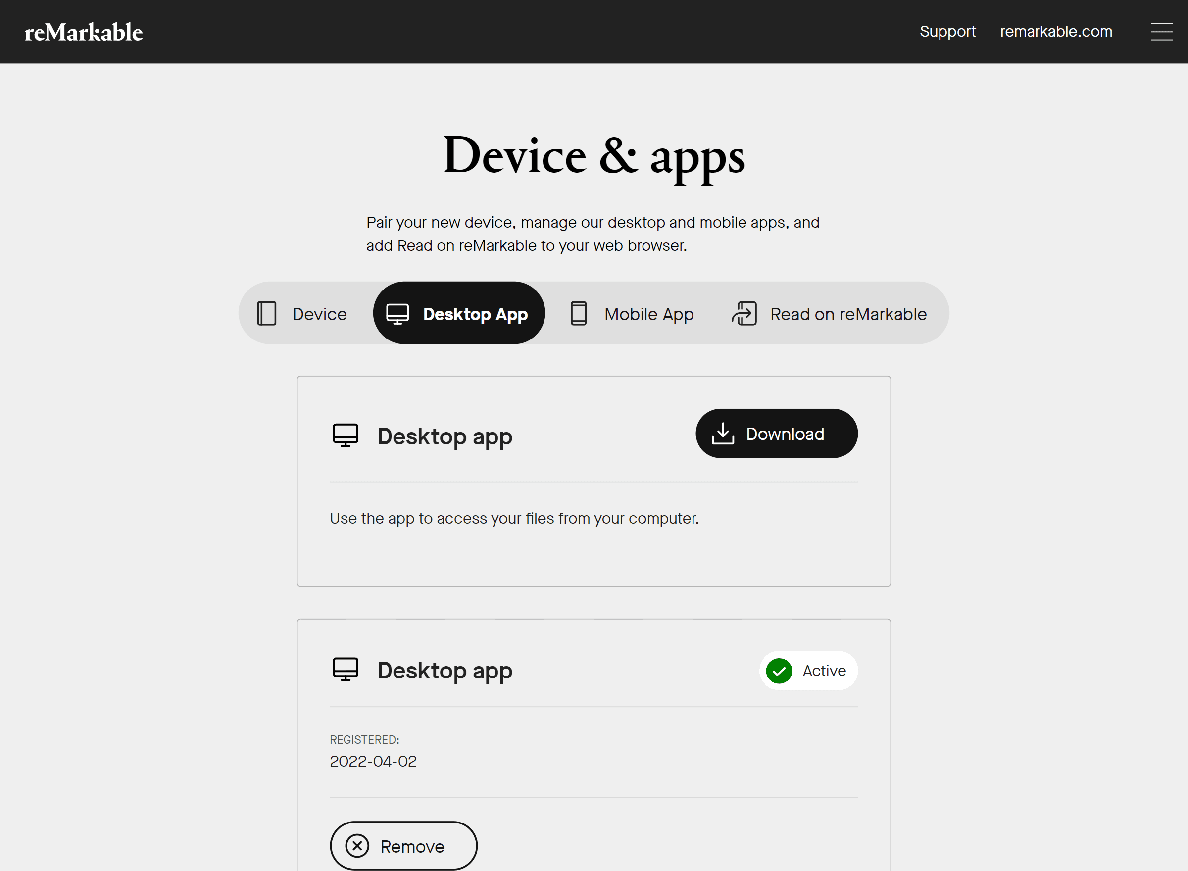Click the reMarkable logo
Viewport: 1188px width, 871px height.
point(84,32)
